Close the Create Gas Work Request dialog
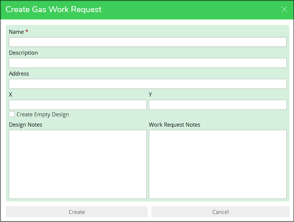Image resolution: width=294 pixels, height=222 pixels. tap(284, 9)
